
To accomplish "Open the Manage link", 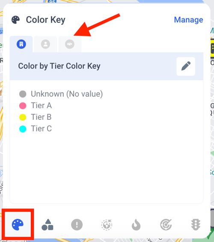I will (188, 20).
